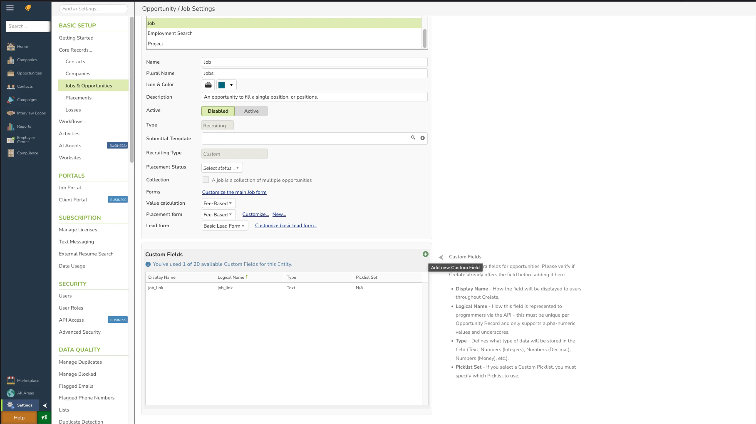The width and height of the screenshot is (756, 424).
Task: Click the Employee Center icon
Action: coord(11,139)
